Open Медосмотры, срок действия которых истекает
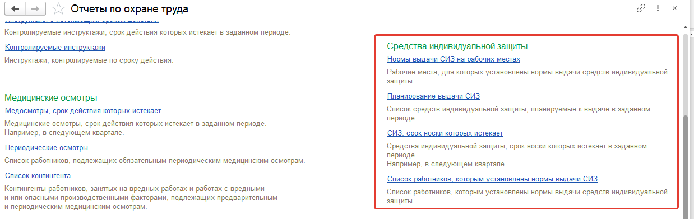The height and width of the screenshot is (219, 694). pyautogui.click(x=82, y=110)
